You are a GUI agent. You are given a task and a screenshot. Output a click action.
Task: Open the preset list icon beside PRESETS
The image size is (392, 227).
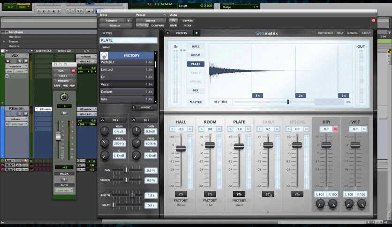tap(167, 33)
